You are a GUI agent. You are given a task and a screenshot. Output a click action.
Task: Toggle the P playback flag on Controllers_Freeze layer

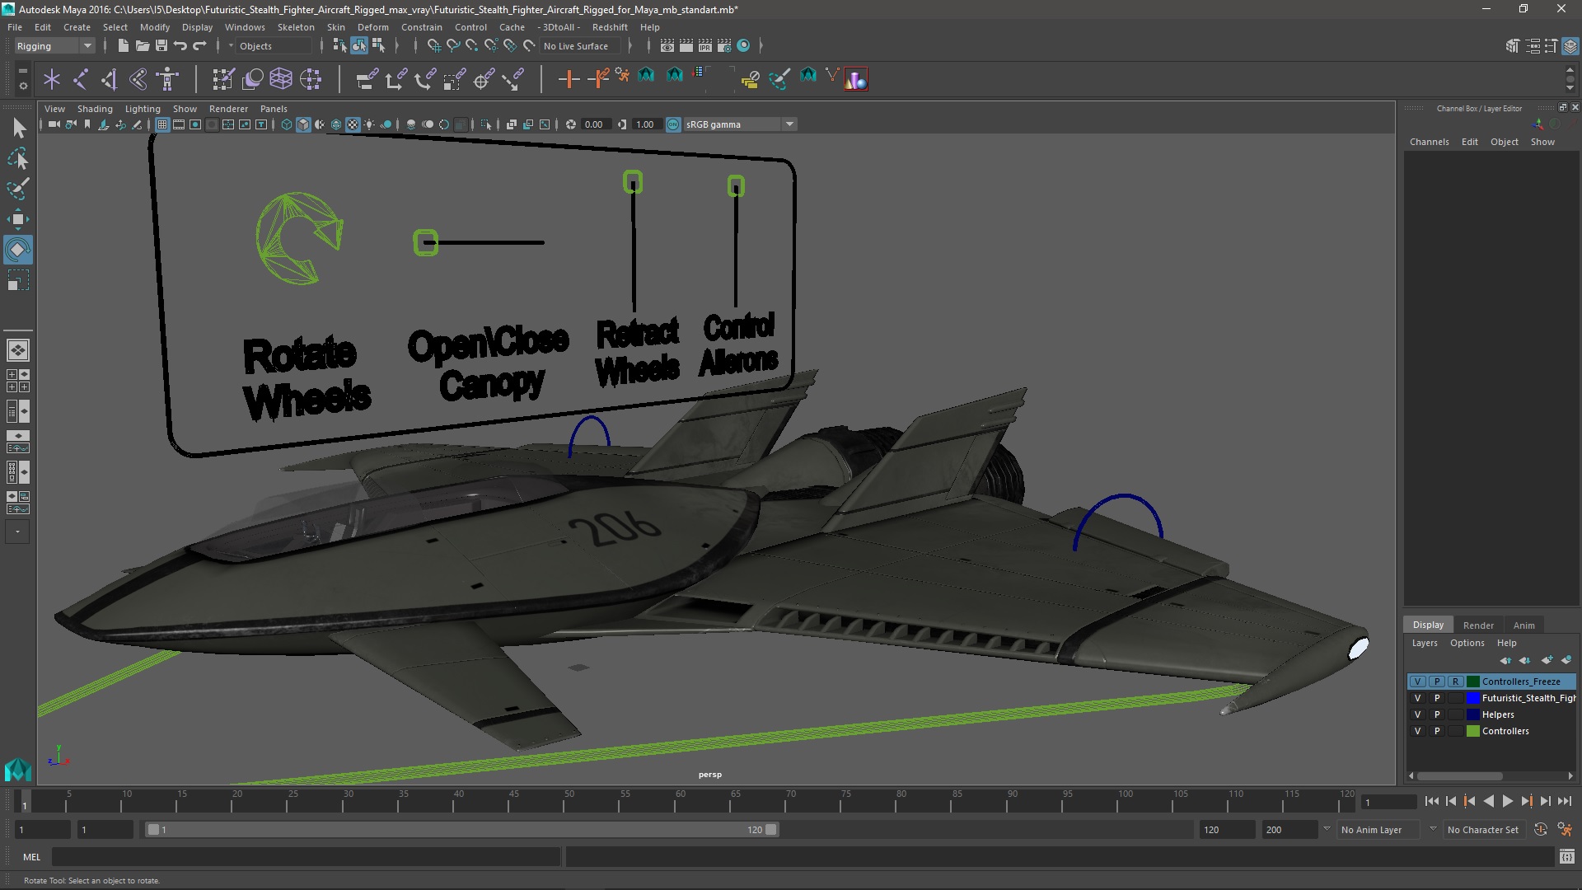point(1437,682)
